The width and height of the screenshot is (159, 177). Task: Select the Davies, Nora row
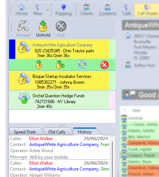pyautogui.click(x=140, y=162)
